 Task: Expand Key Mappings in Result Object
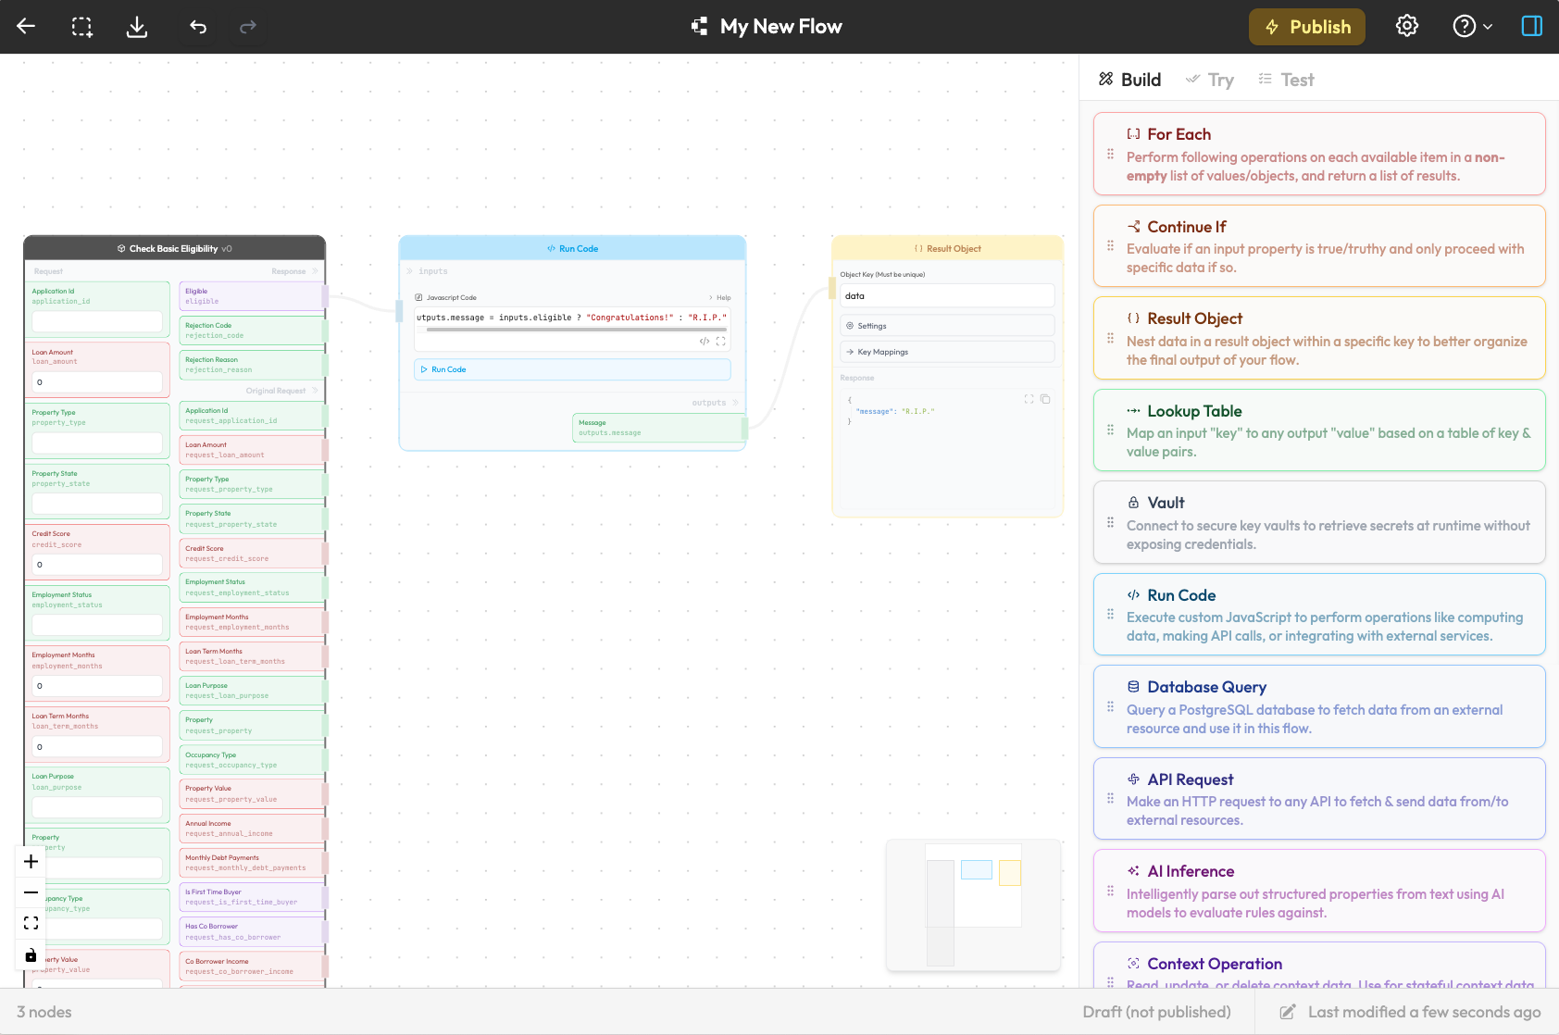(946, 352)
